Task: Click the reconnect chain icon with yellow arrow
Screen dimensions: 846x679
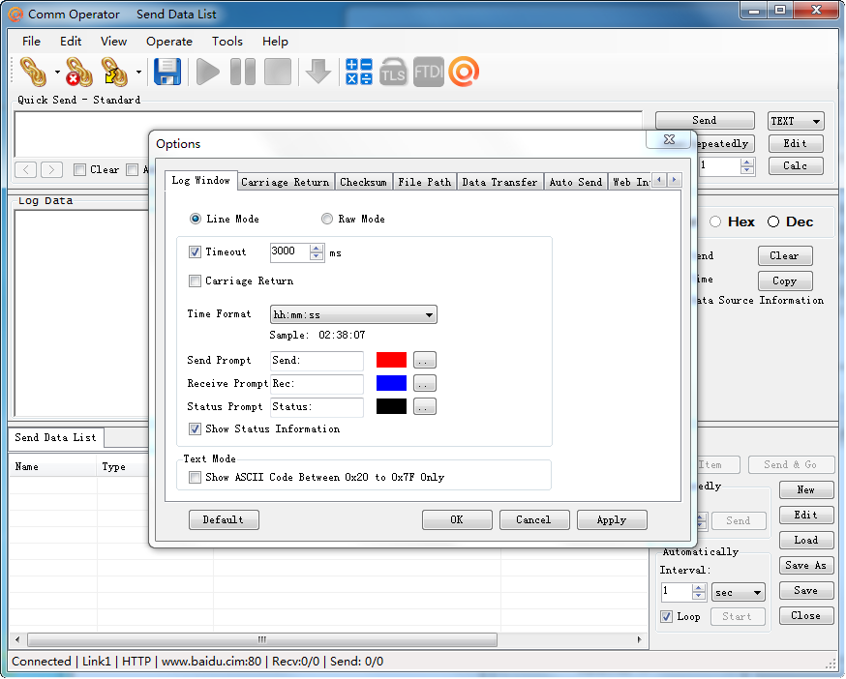Action: tap(114, 72)
